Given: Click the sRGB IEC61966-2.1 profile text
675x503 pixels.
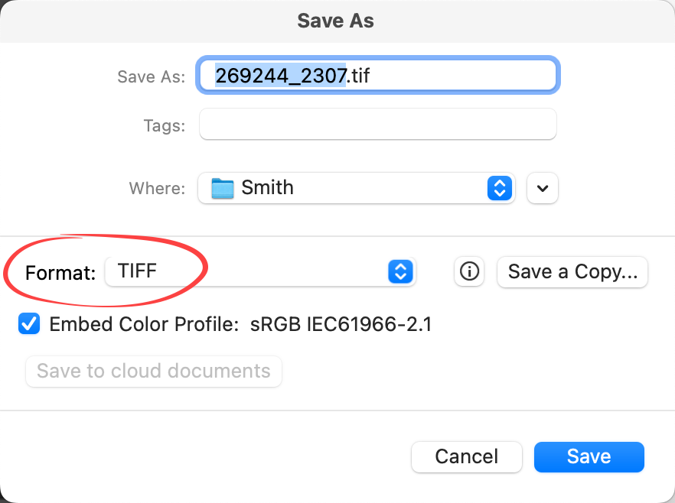Looking at the screenshot, I should pyautogui.click(x=341, y=324).
